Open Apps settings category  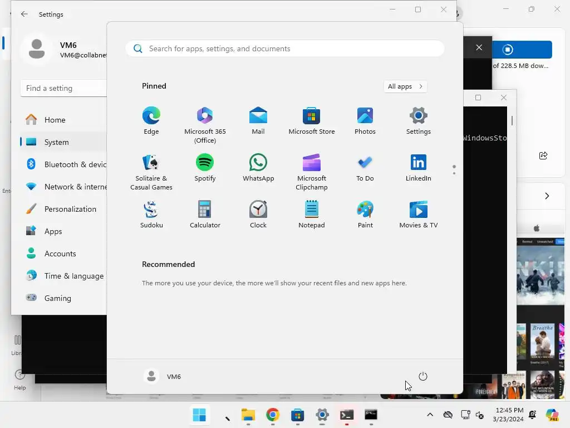(63, 231)
